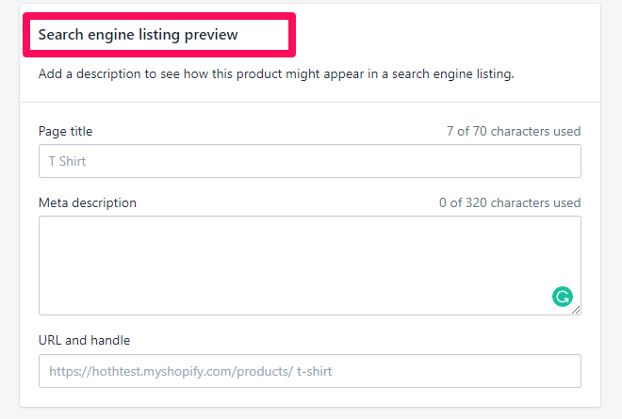Click the '0 of 320 characters used' counter
The width and height of the screenshot is (622, 419).
click(510, 203)
